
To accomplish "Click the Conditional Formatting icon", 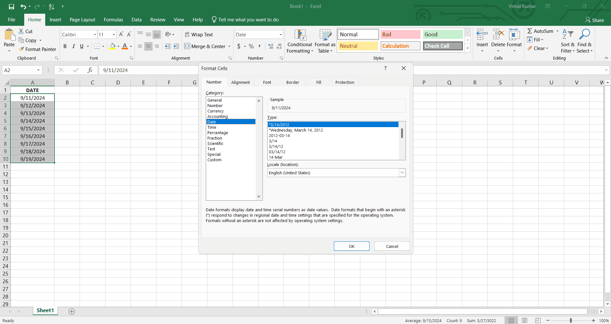I will coord(299,36).
